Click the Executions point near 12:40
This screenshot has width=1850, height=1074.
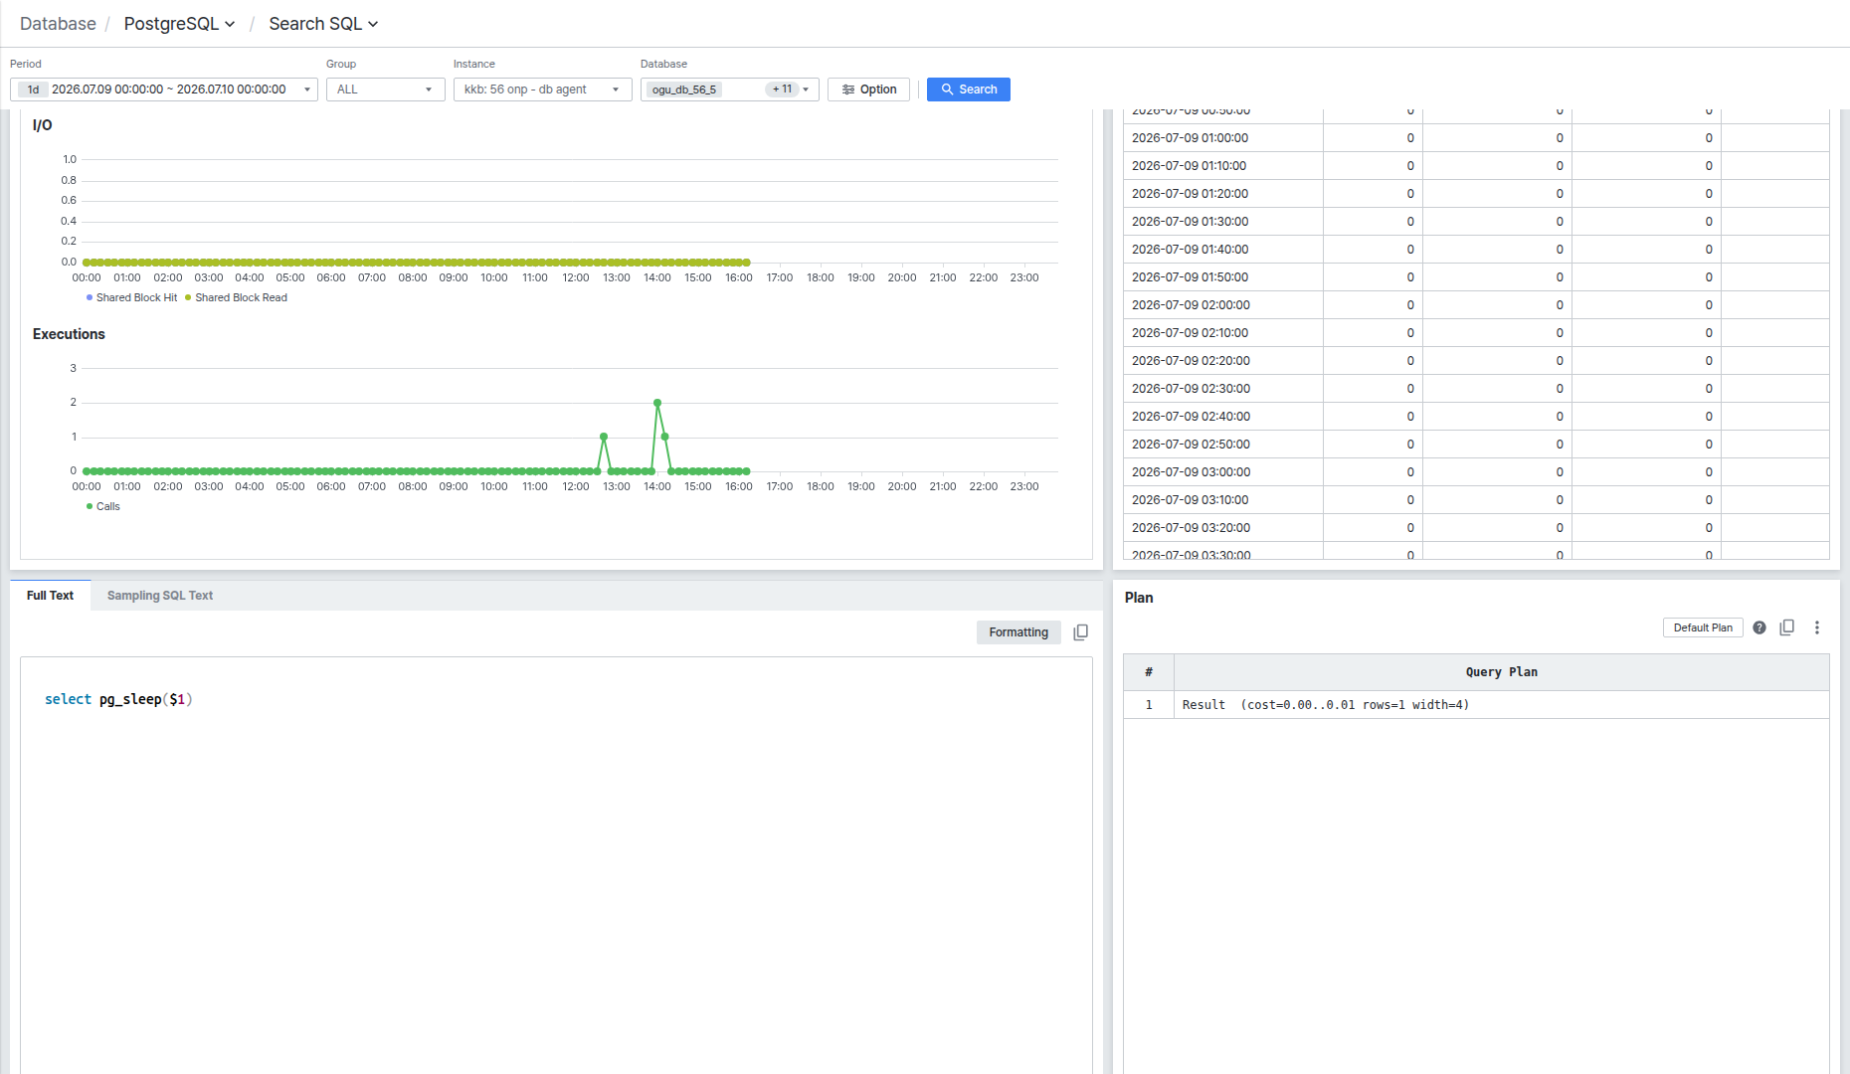604,437
